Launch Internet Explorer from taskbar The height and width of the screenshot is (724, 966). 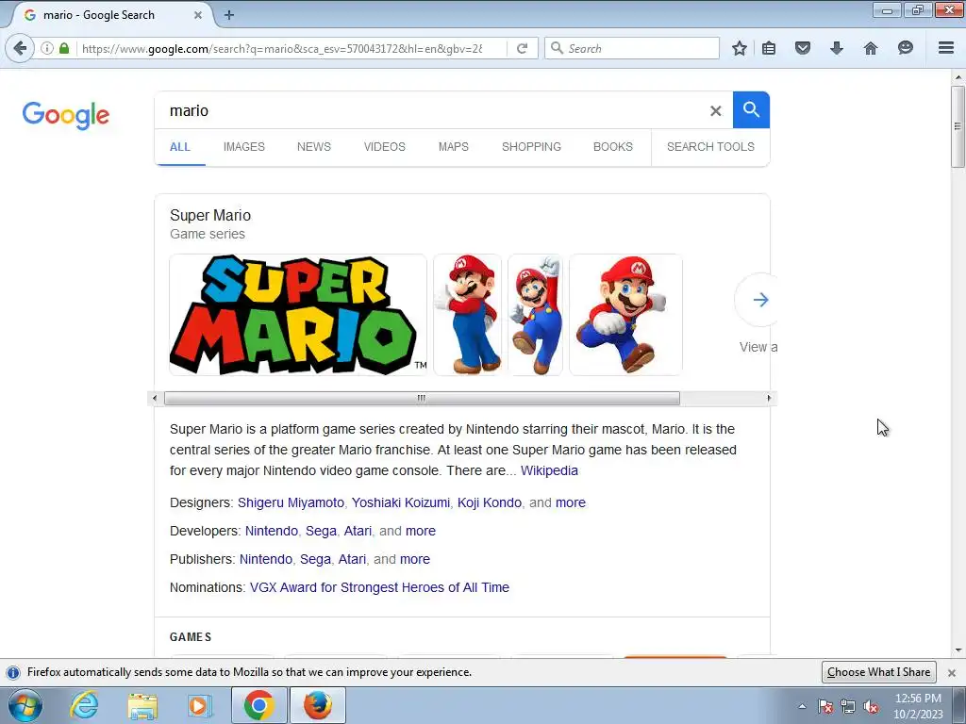click(84, 705)
